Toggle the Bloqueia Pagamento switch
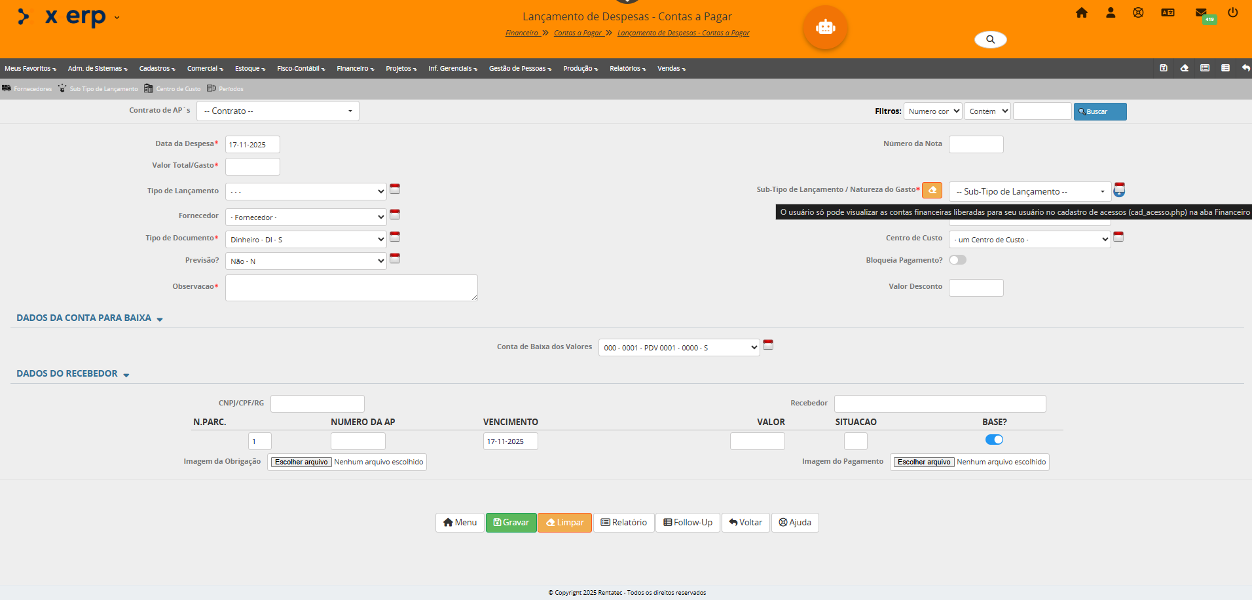 (957, 260)
